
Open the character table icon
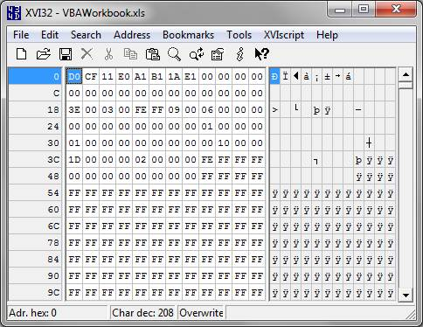pyautogui.click(x=218, y=54)
